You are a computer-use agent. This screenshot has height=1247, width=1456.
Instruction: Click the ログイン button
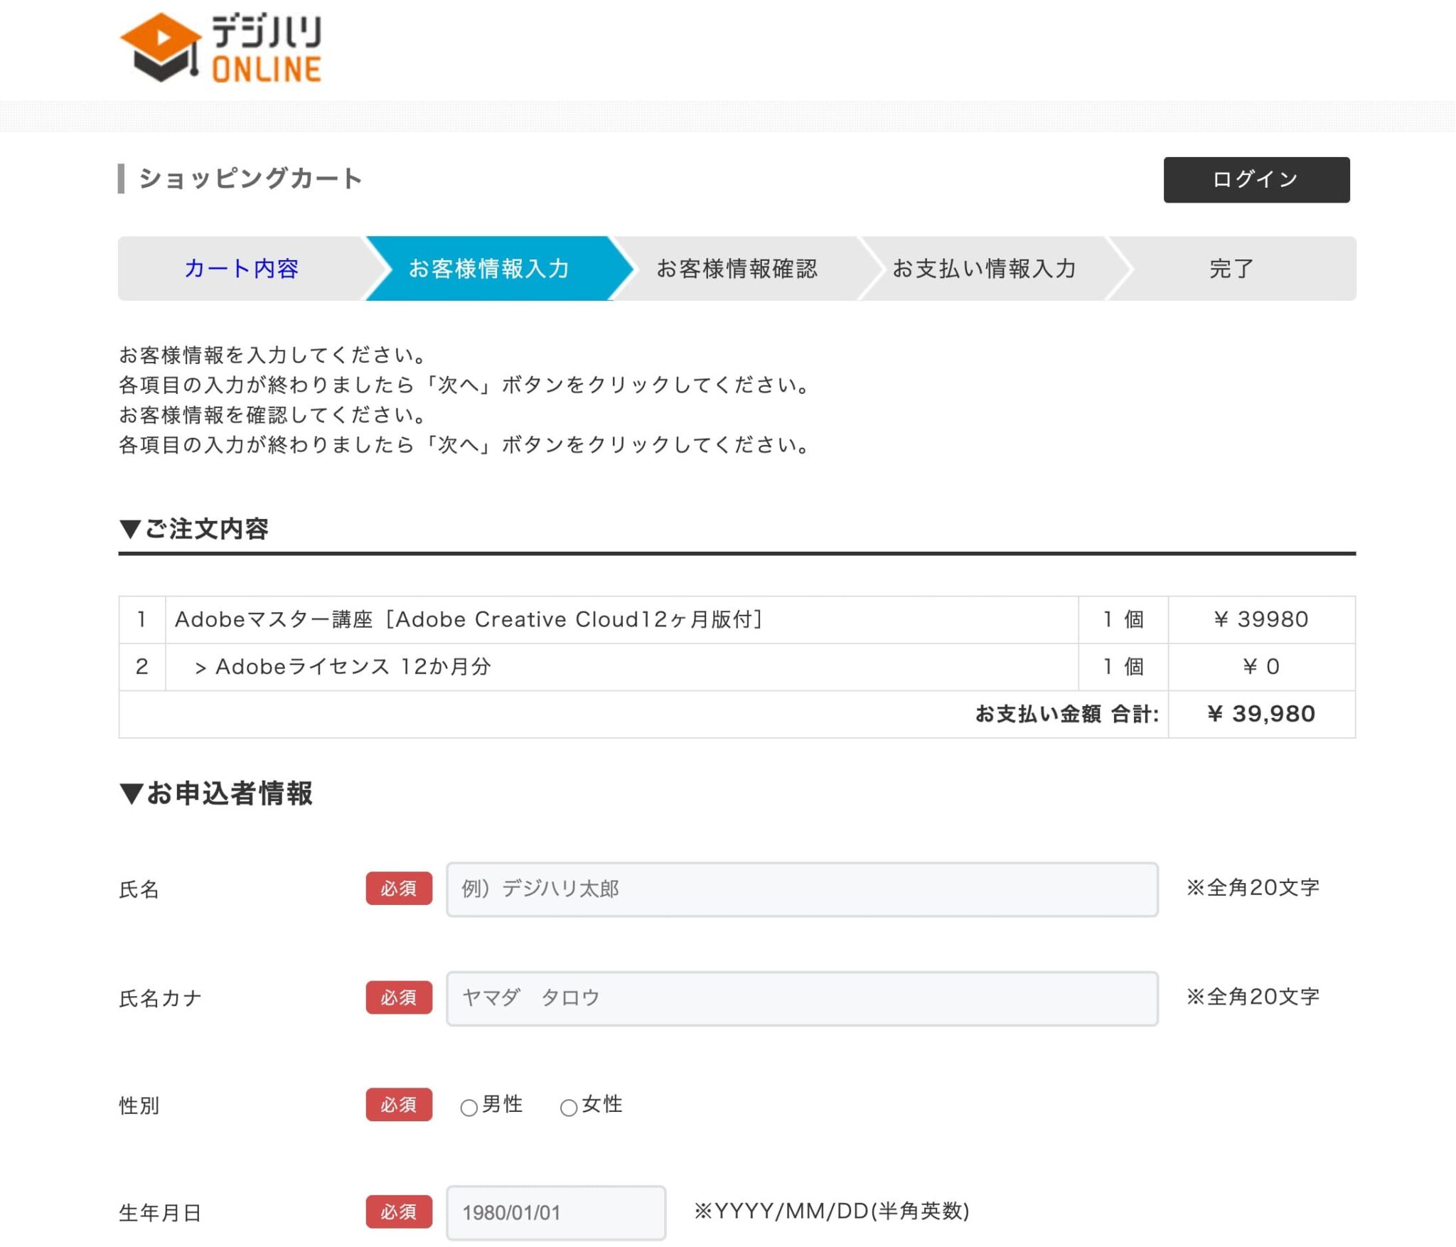coord(1256,180)
